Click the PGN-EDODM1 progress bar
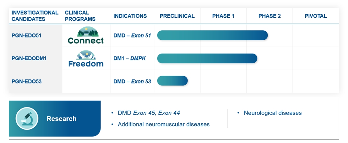Image resolution: width=348 pixels, height=143 pixels. click(x=207, y=58)
